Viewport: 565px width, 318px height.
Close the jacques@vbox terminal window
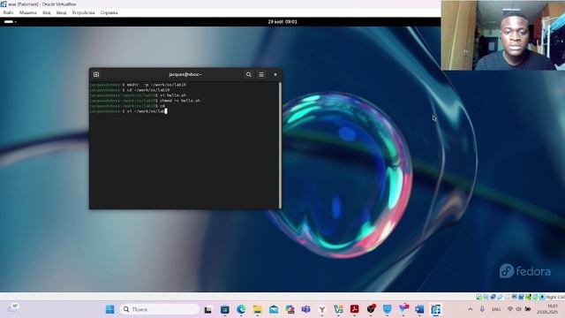click(x=275, y=74)
